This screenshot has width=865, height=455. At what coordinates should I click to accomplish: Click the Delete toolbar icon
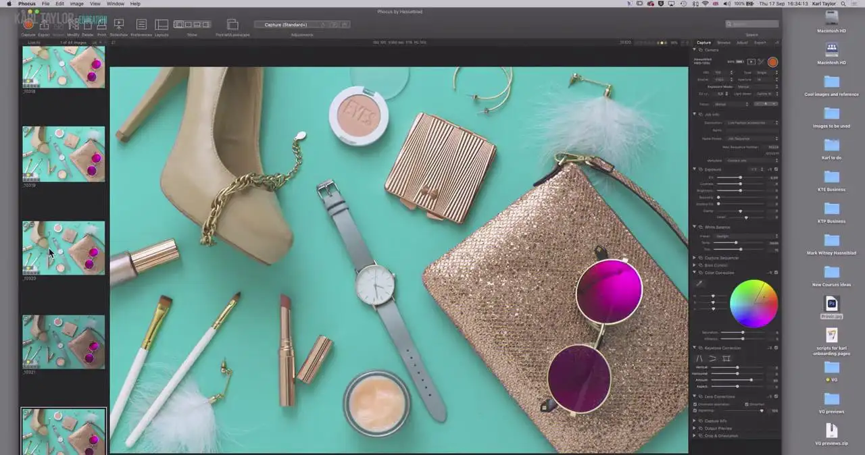pos(87,25)
